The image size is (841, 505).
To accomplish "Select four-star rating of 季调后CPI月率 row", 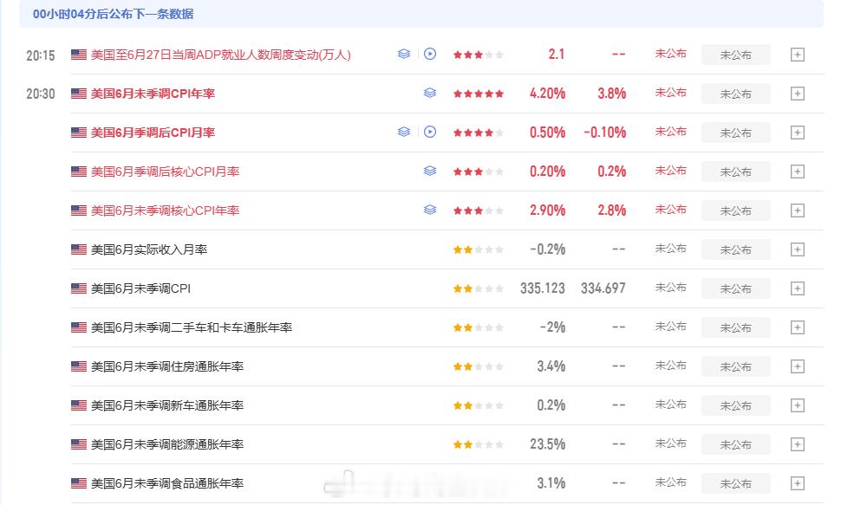I will [479, 133].
